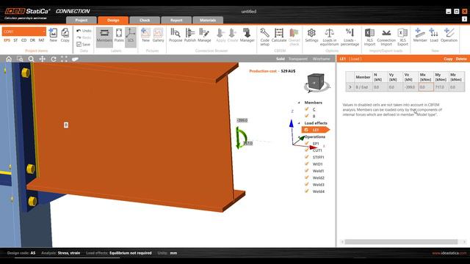Screen dimensions: 470x264
Task: Activate zoom window tool
Action: click(x=20, y=59)
